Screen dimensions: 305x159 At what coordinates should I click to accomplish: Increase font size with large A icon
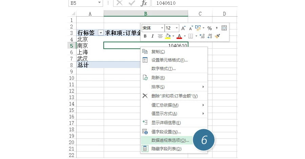[183, 28]
